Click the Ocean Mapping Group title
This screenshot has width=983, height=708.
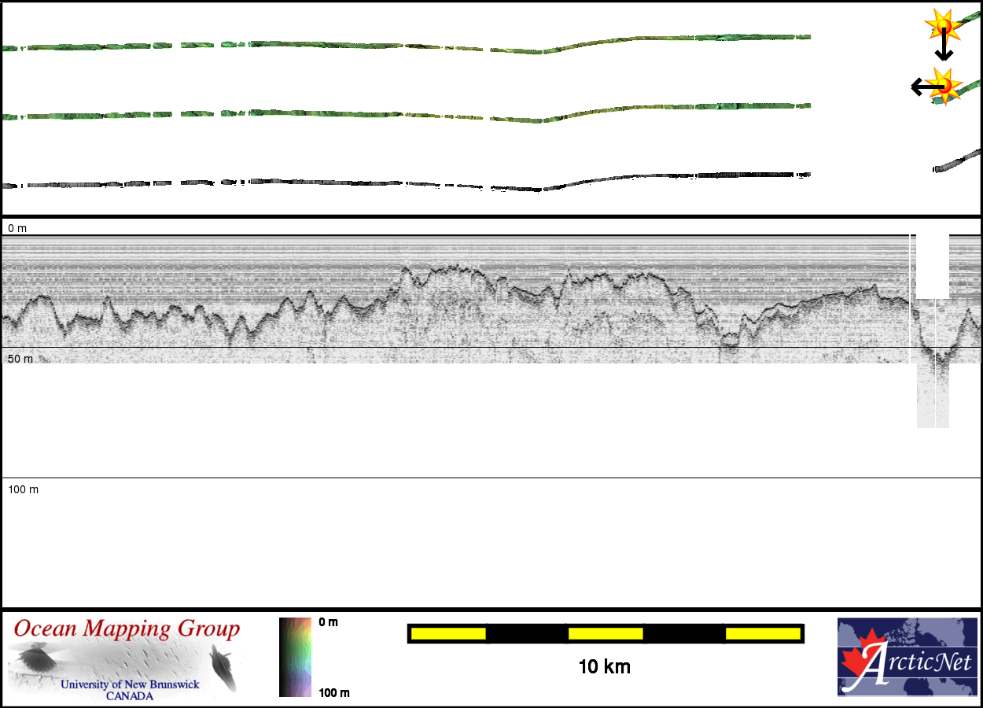[127, 629]
